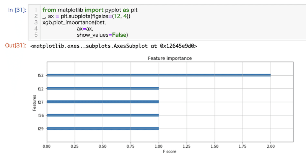Click the f27 bar in the chart

tap(103, 102)
